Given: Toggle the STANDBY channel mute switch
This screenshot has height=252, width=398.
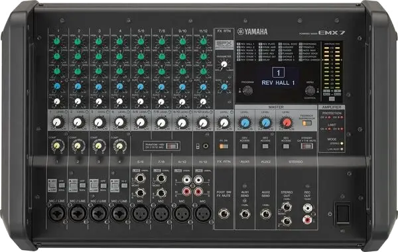Looking at the screenshot, I should 306,146.
